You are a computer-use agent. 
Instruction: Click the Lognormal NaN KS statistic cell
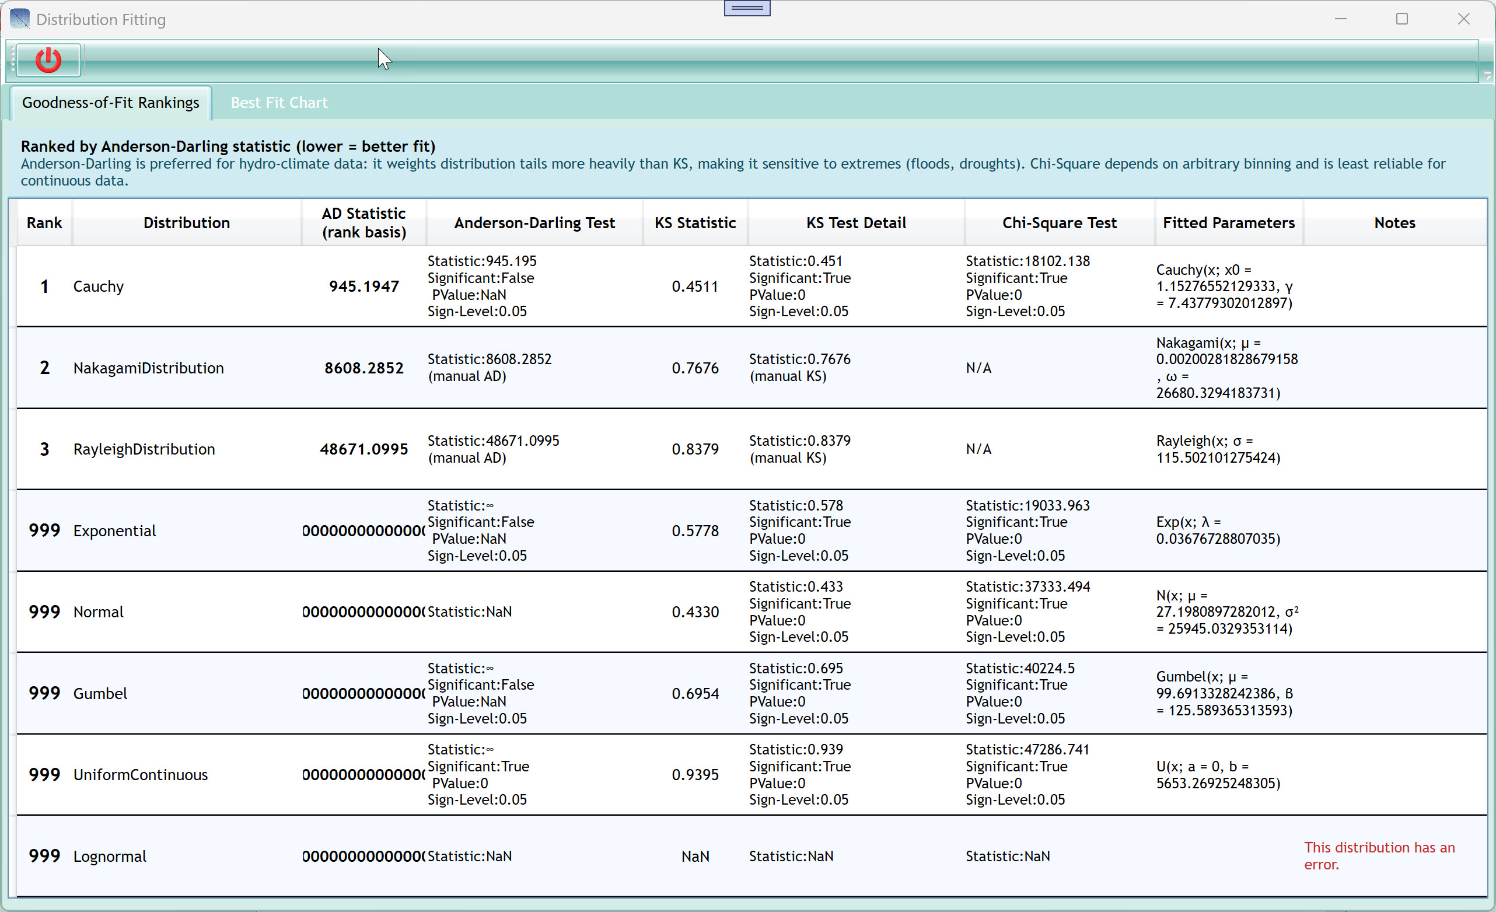695,856
